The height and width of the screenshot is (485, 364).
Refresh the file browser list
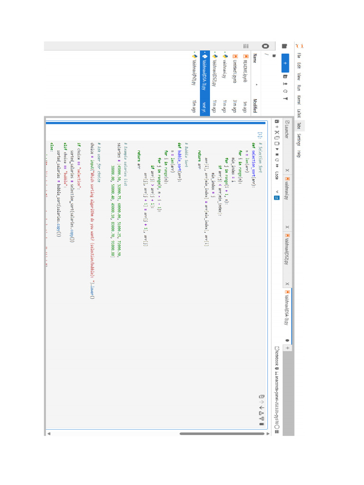(x=285, y=91)
